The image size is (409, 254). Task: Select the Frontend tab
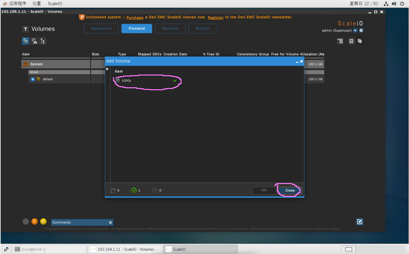[137, 28]
